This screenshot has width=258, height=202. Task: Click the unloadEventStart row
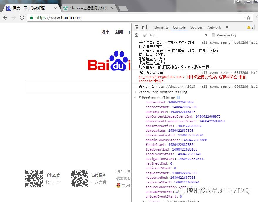click(164, 196)
